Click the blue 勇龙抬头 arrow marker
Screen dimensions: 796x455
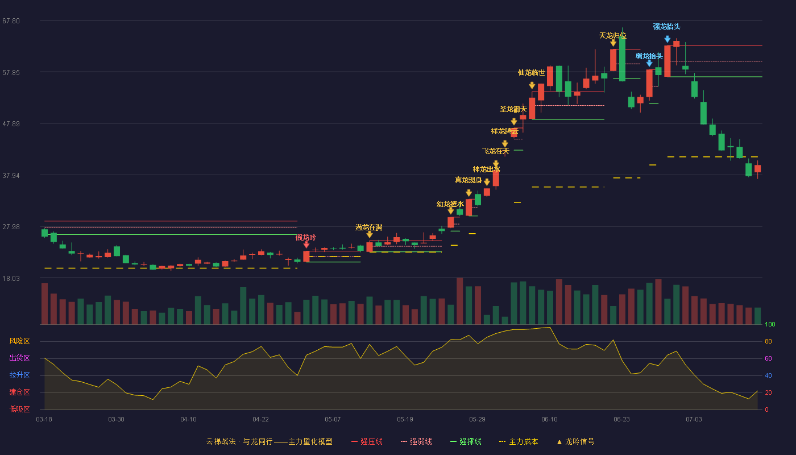(649, 64)
